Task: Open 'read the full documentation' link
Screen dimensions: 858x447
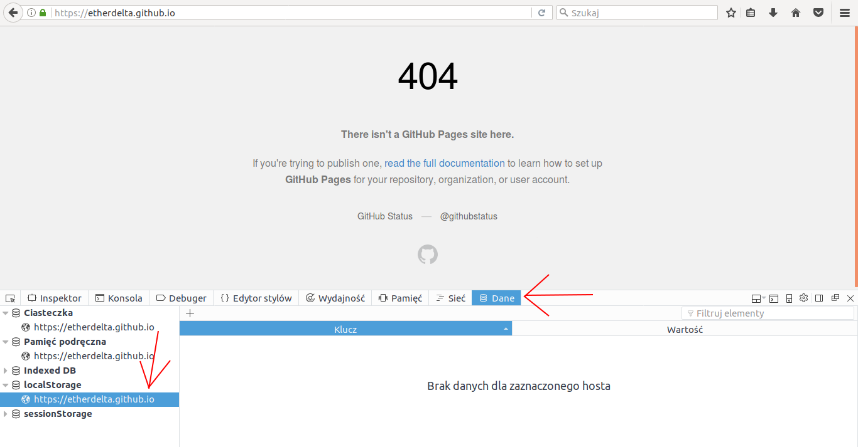Action: 445,163
